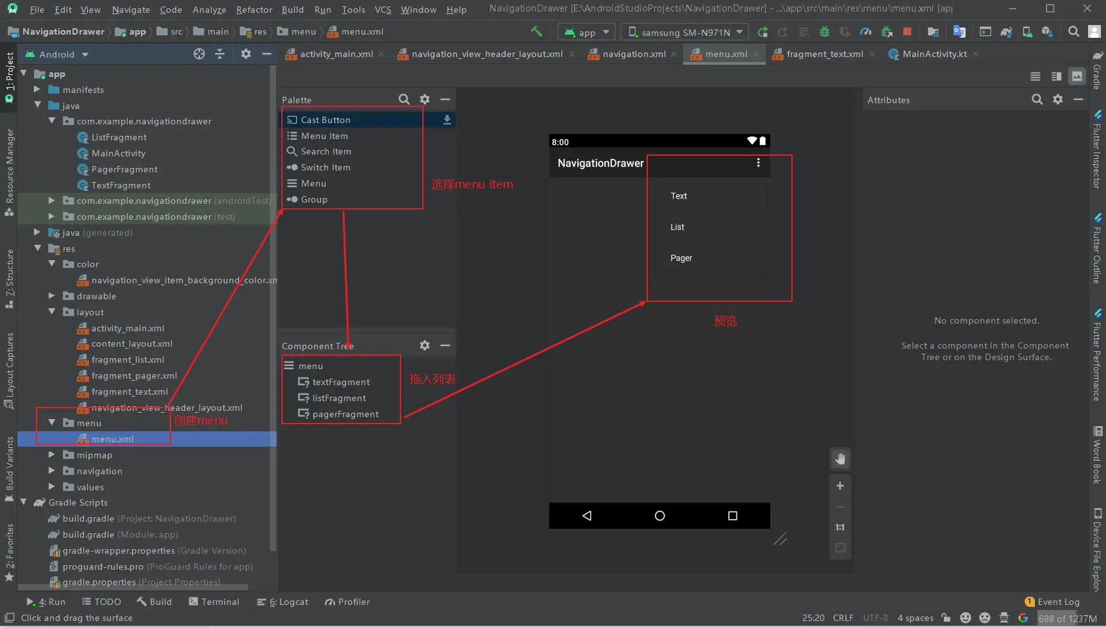Image resolution: width=1106 pixels, height=628 pixels.
Task: Open the Refactor menu
Action: click(254, 10)
